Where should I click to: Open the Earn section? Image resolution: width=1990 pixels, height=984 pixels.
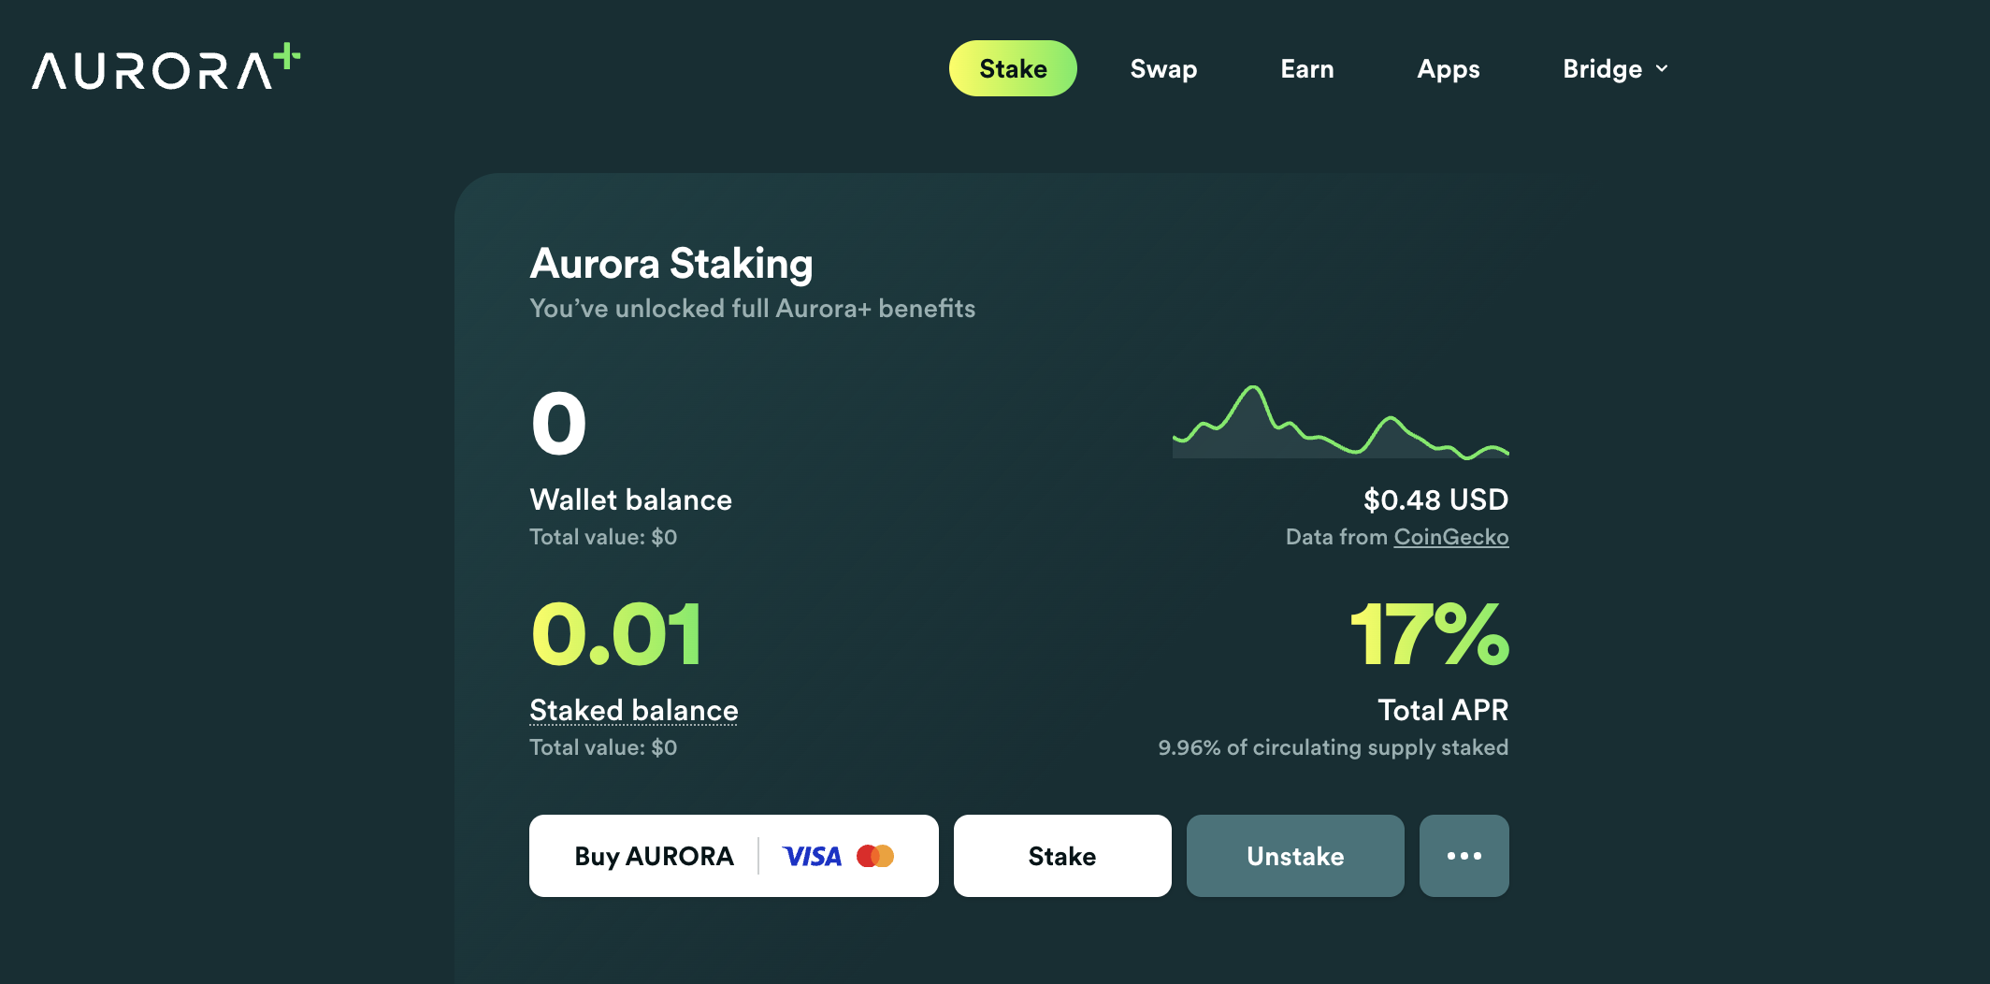point(1307,68)
